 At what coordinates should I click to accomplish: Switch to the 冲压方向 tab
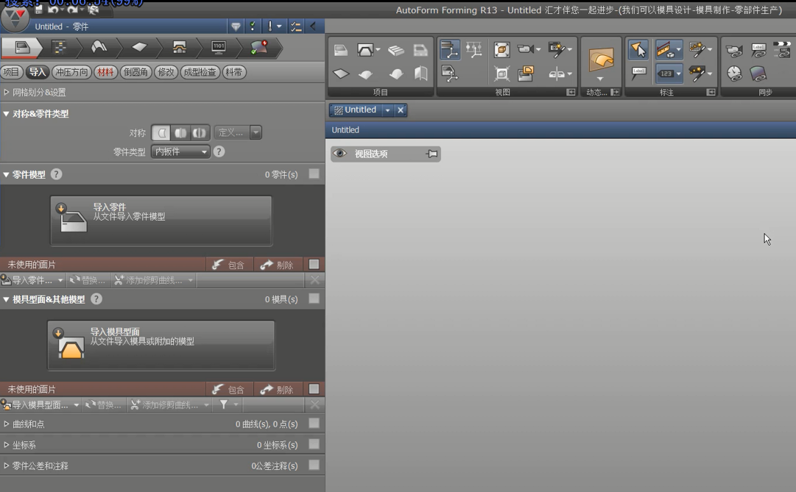click(x=71, y=72)
